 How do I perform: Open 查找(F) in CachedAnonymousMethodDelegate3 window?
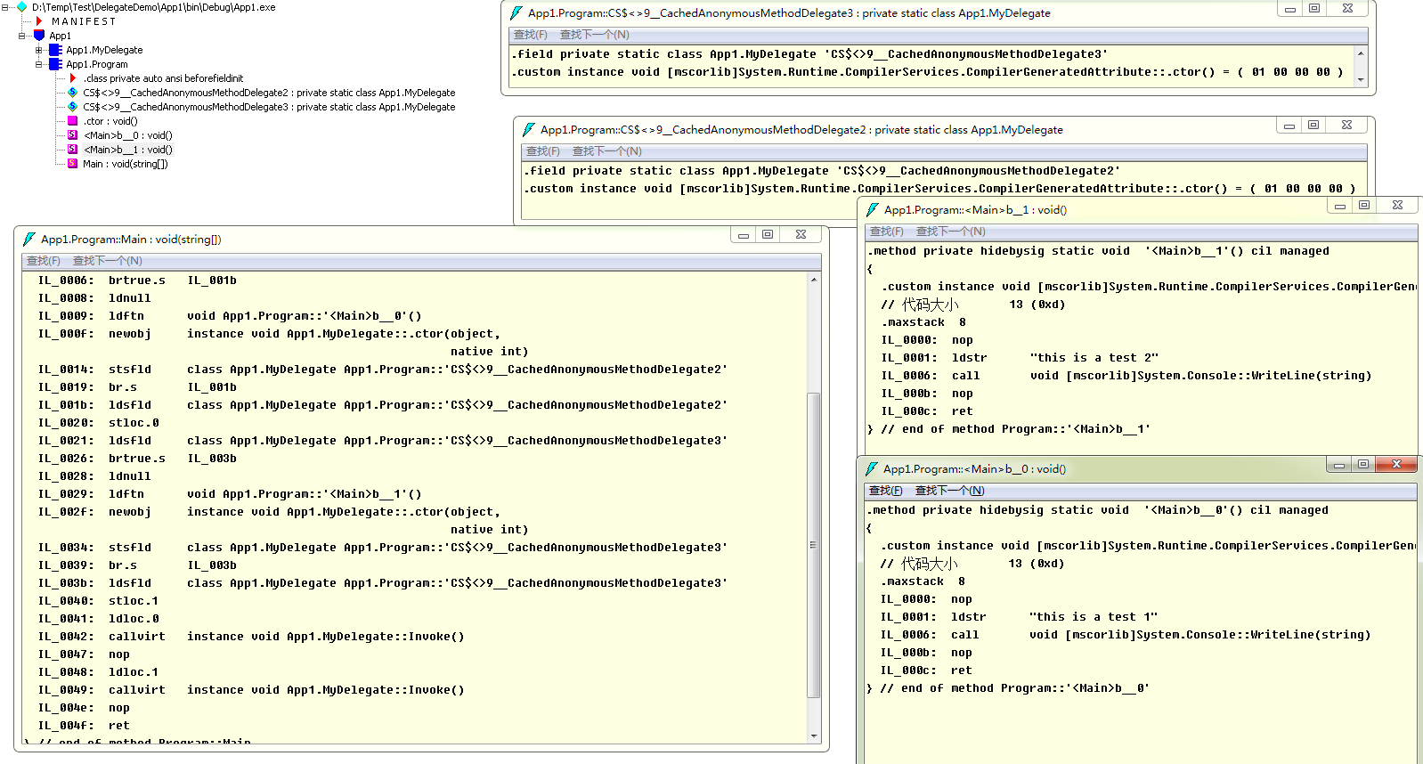pos(531,35)
